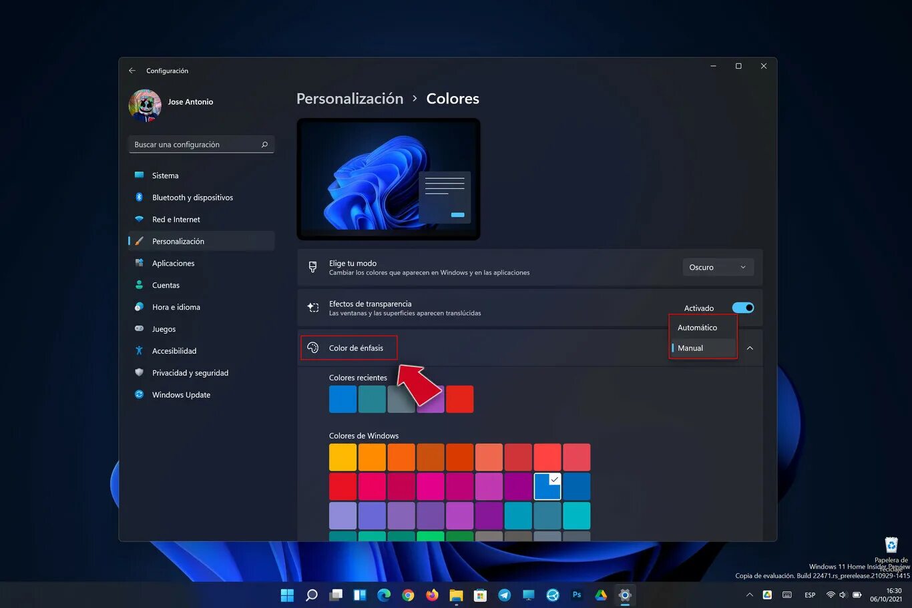Open Cuentas person icon in sidebar
The height and width of the screenshot is (608, 912).
[139, 285]
